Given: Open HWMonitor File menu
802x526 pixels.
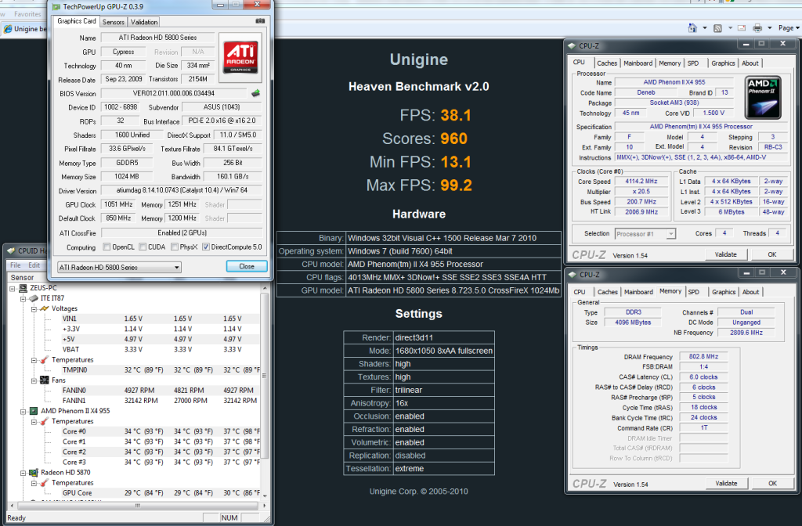Looking at the screenshot, I should point(16,265).
